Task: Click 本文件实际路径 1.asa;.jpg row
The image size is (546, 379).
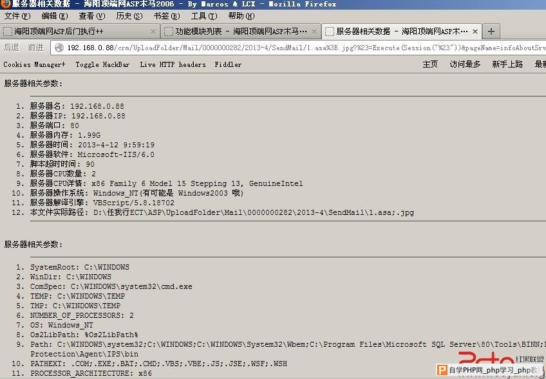Action: 221,212
